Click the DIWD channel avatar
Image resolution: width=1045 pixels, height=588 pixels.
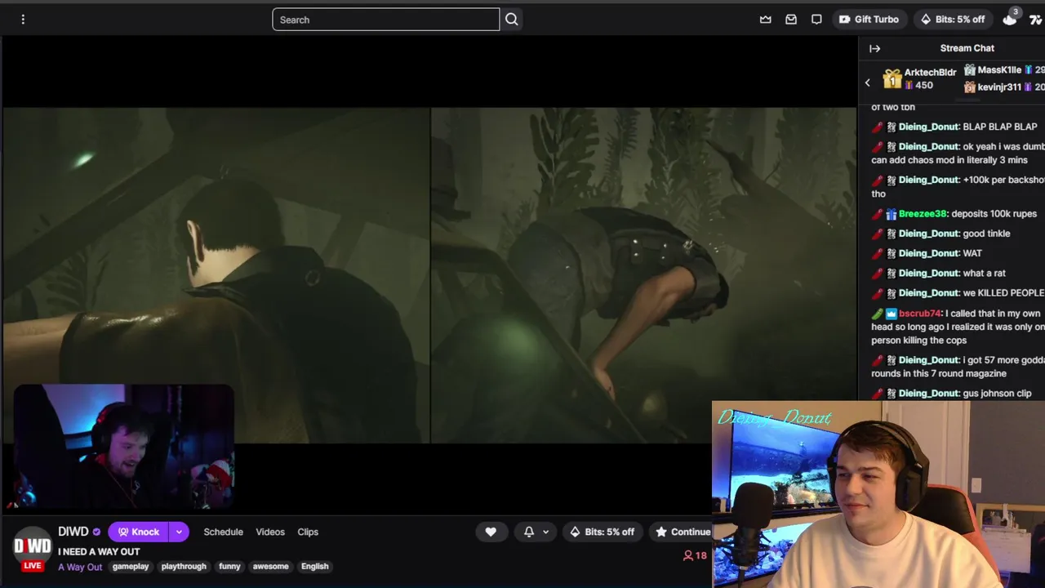(x=33, y=546)
